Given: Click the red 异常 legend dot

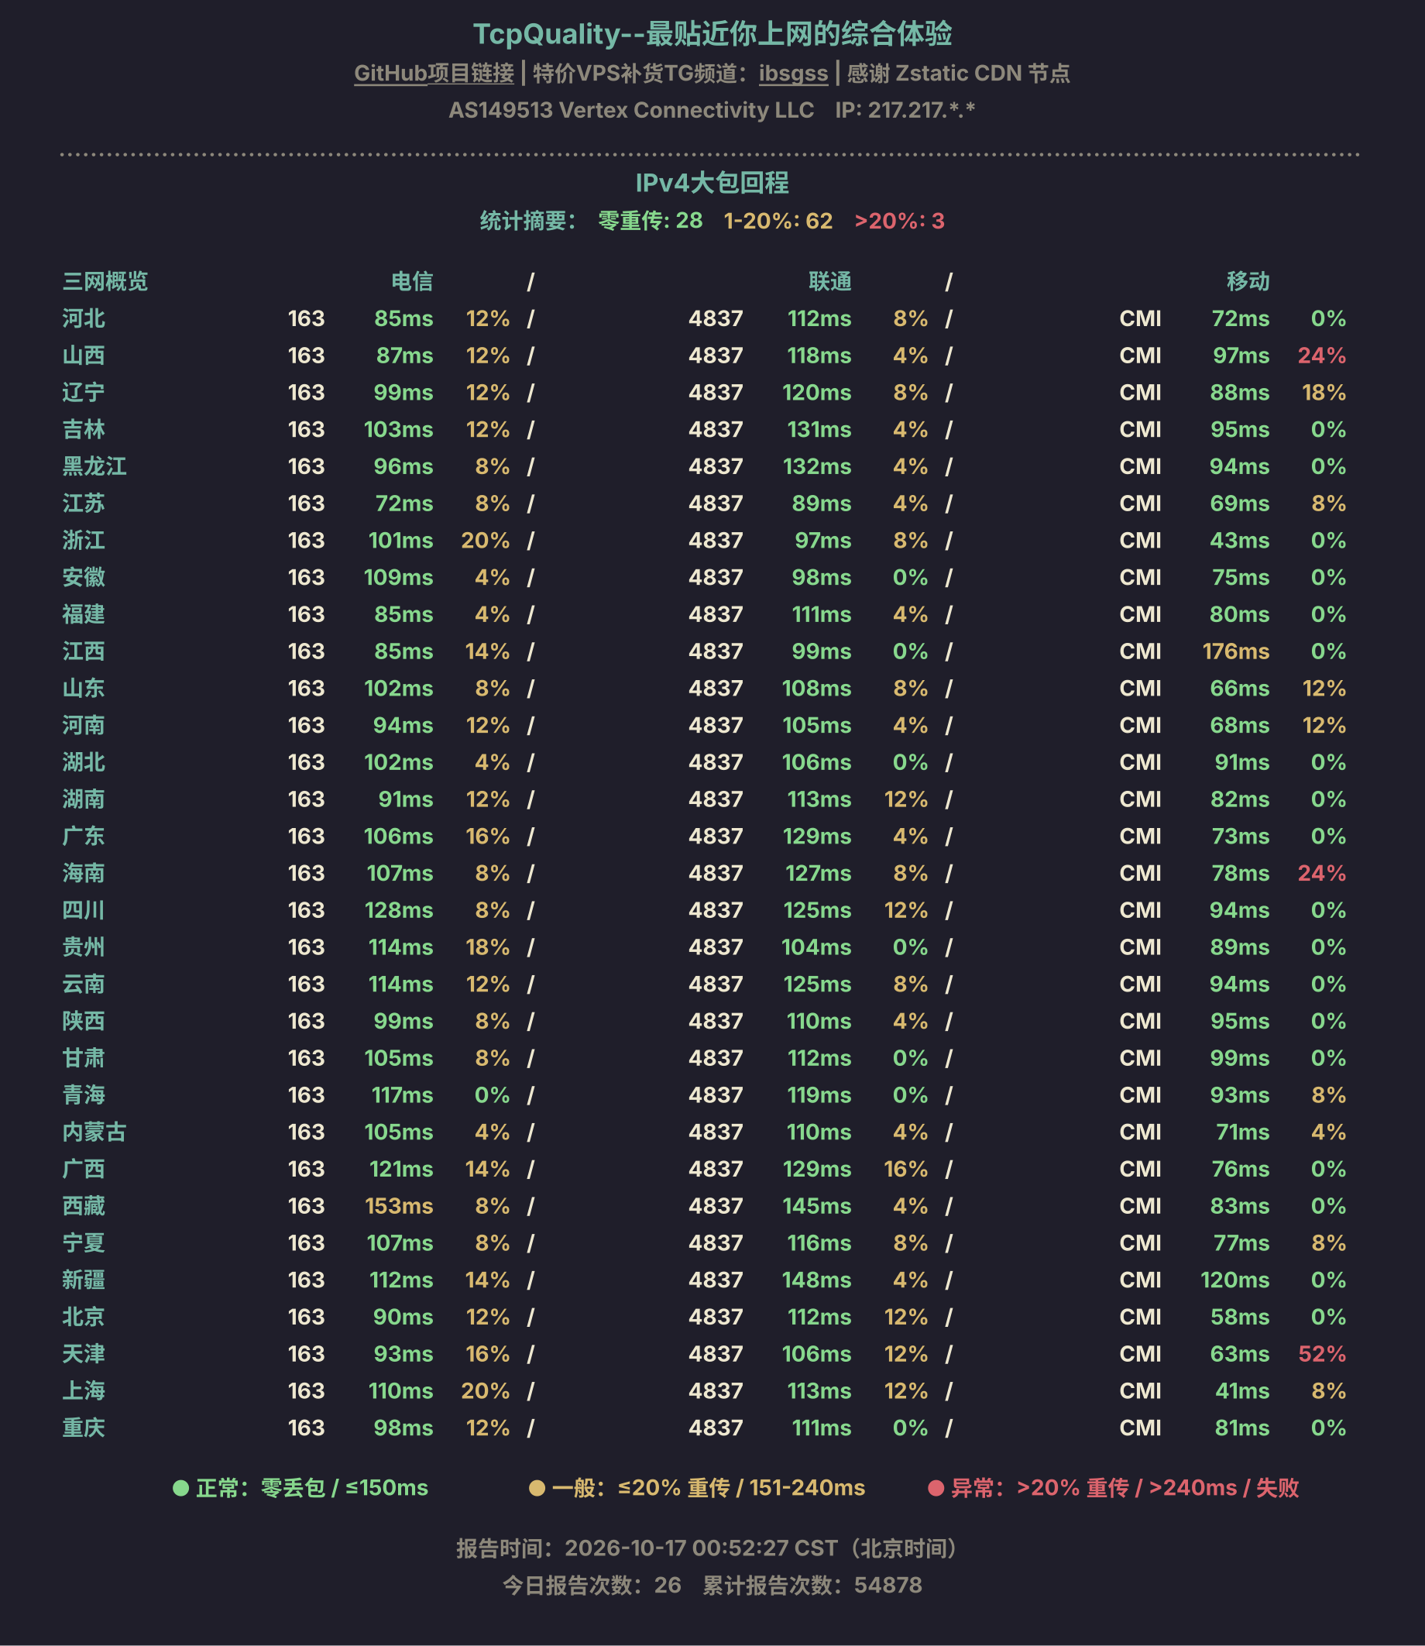Looking at the screenshot, I should pyautogui.click(x=936, y=1488).
